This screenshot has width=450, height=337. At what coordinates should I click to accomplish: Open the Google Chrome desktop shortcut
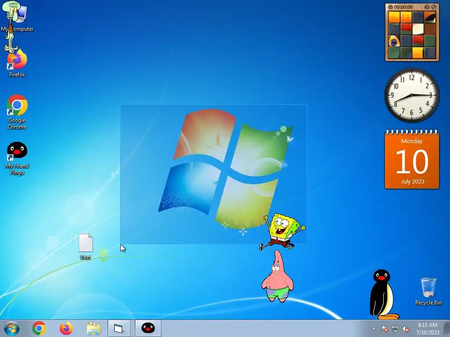click(x=17, y=112)
